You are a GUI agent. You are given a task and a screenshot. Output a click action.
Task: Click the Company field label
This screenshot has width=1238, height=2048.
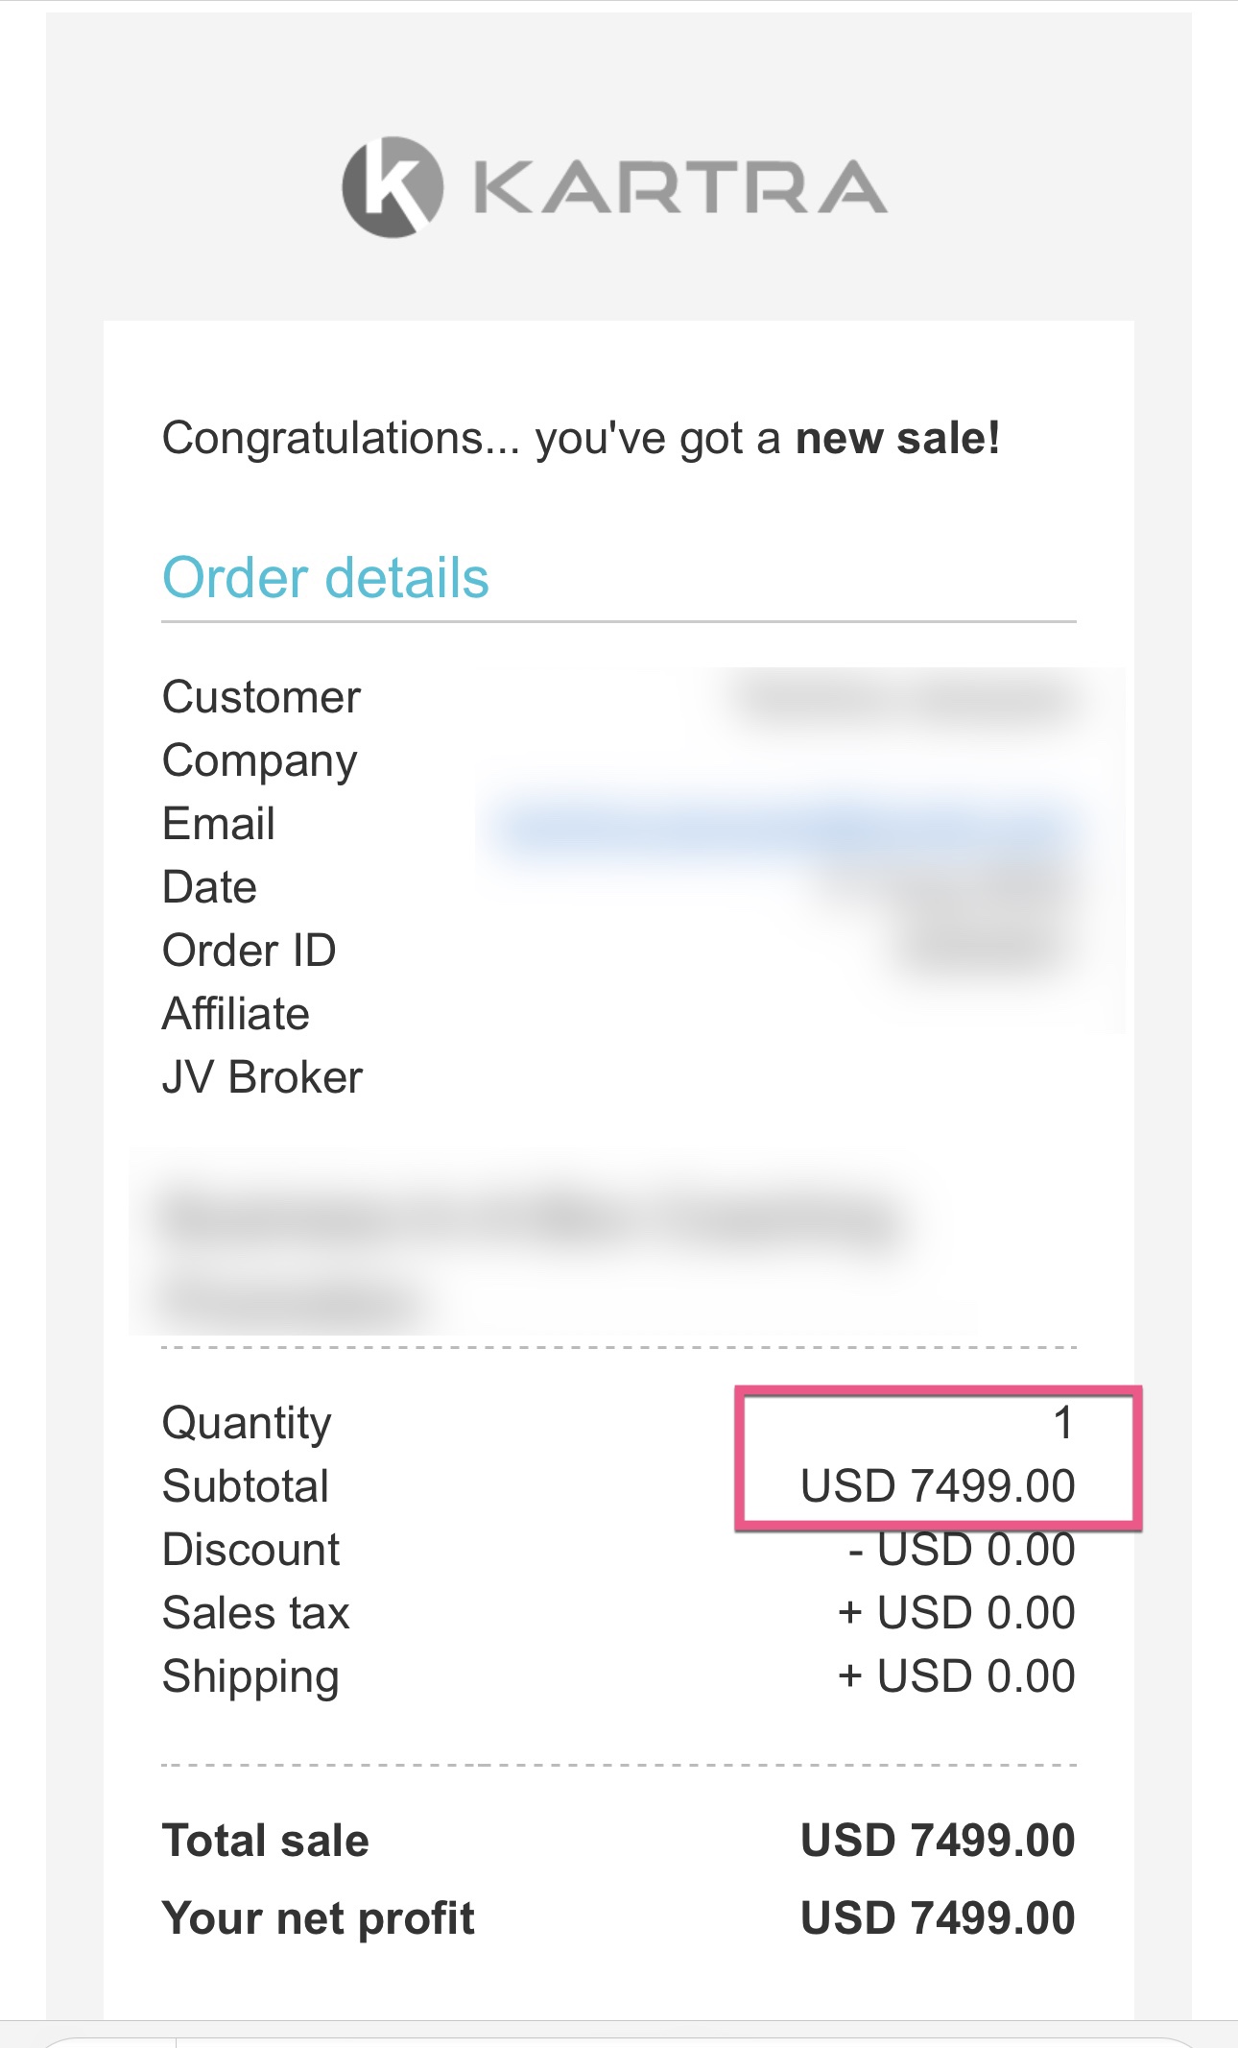(x=259, y=760)
